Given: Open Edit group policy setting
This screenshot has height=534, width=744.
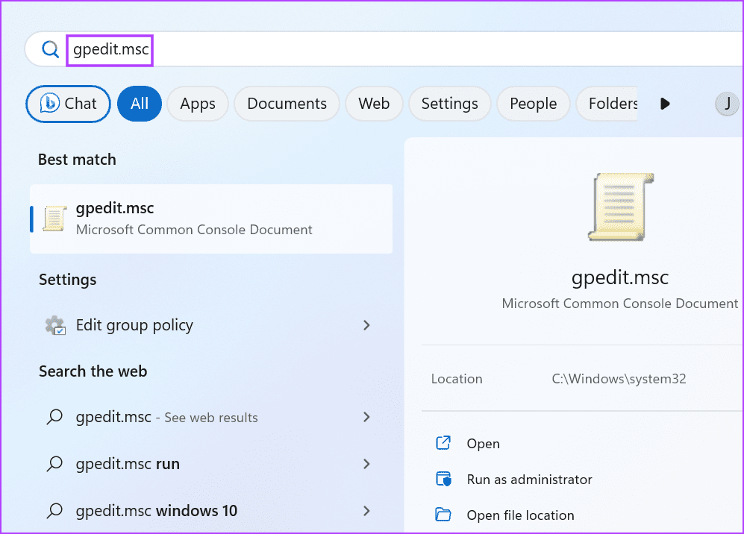Looking at the screenshot, I should coord(211,325).
